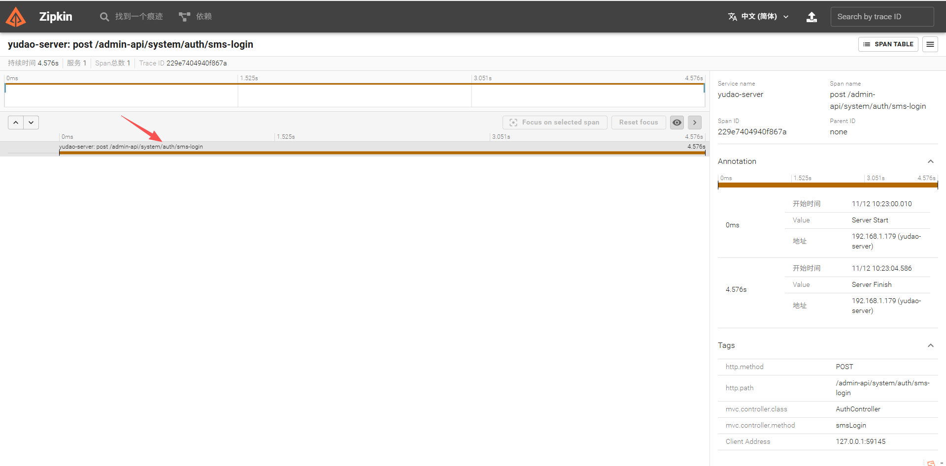This screenshot has height=466, width=946.
Task: Click the 持续时间 4.576s duration label
Action: tap(33, 63)
